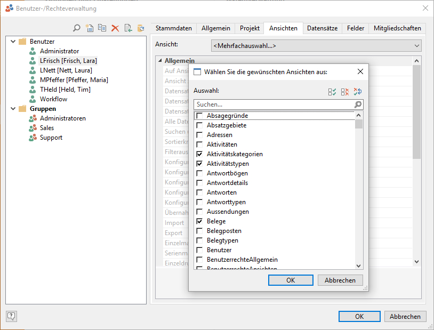The image size is (434, 330).
Task: Enable the Adressen checkbox
Action: [199, 135]
